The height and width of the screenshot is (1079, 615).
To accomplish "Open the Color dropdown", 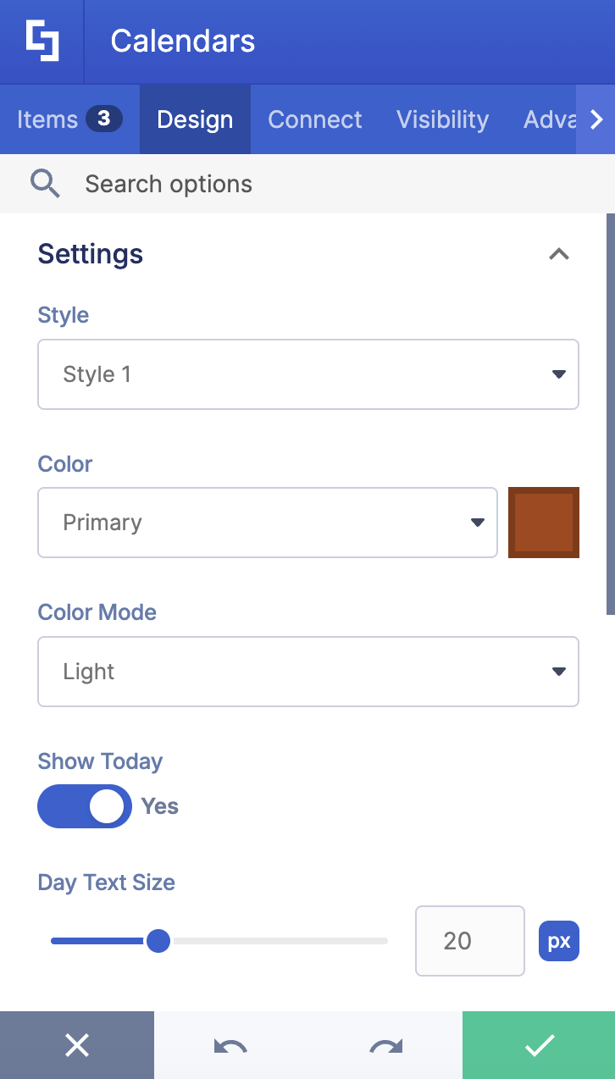I will [268, 522].
